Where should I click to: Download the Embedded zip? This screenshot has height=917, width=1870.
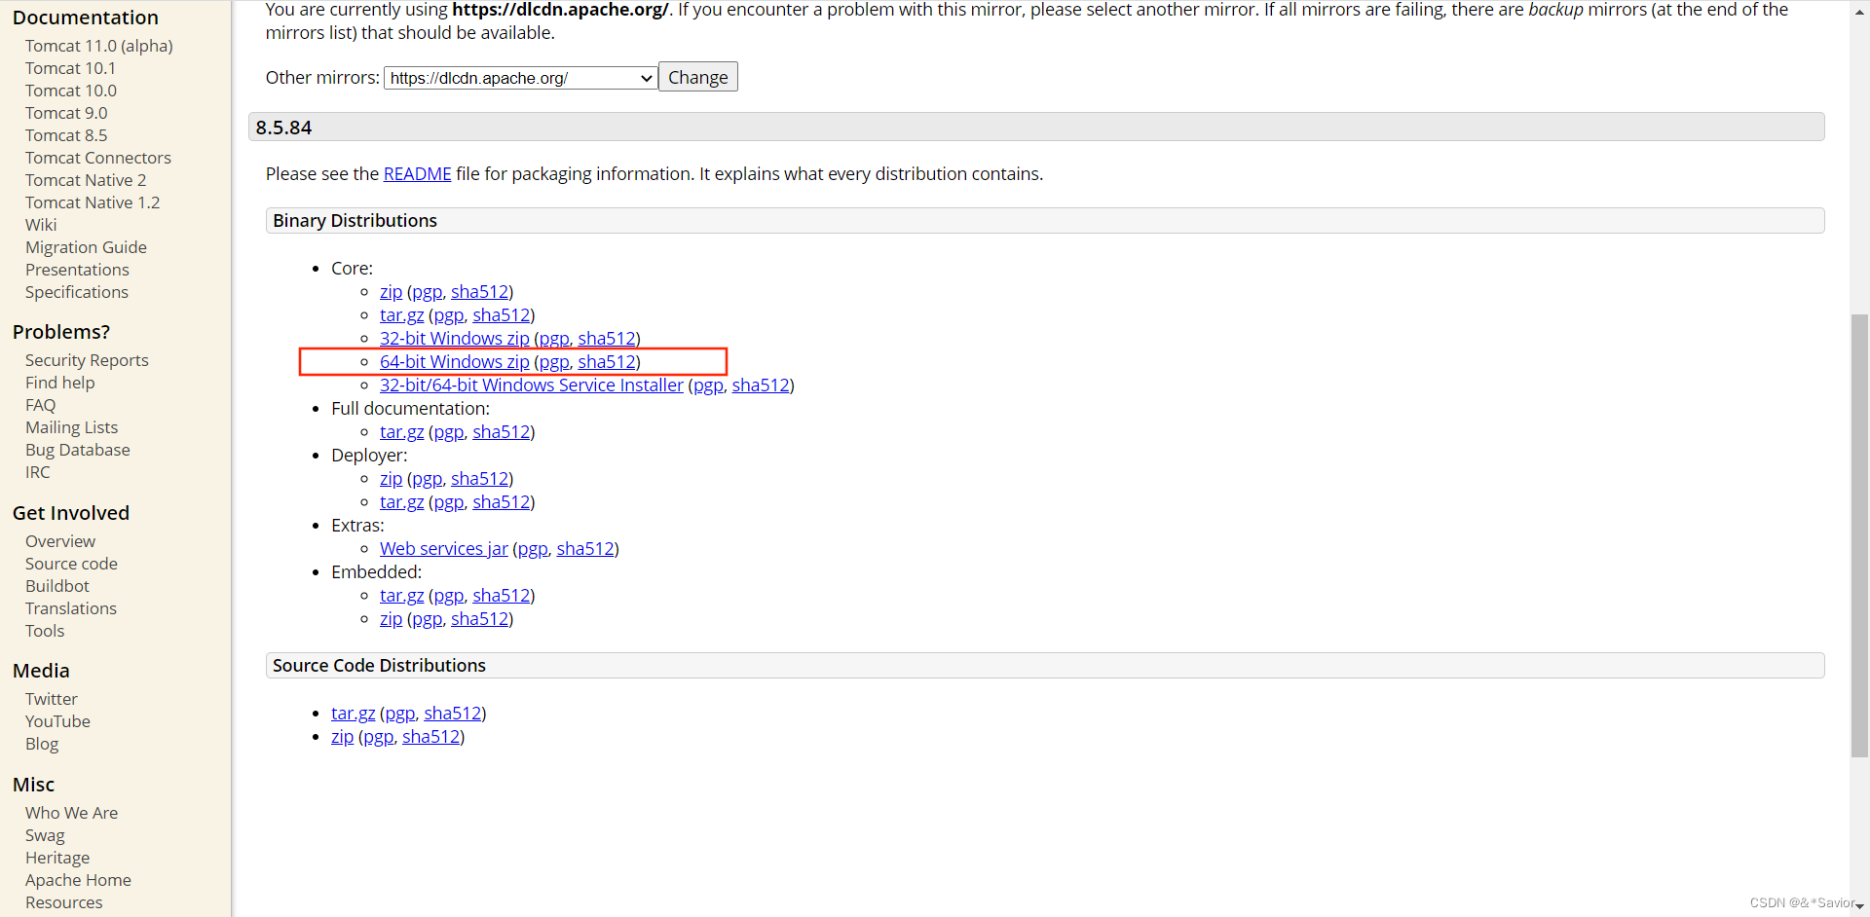click(391, 619)
